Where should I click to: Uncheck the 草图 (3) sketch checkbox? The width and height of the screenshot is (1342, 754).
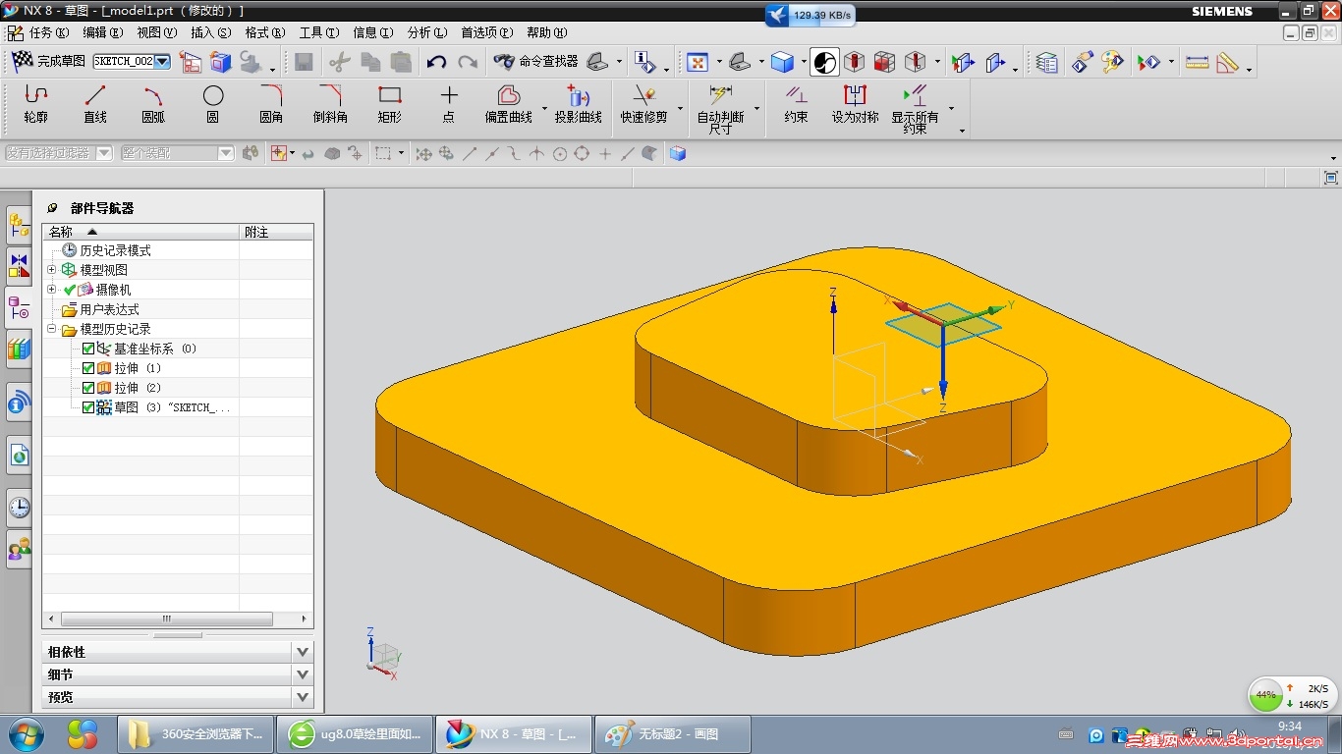coord(88,407)
